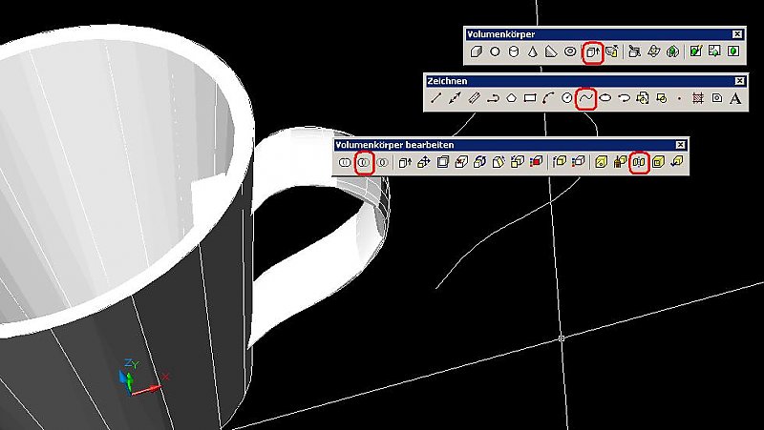Select the Sphere solid tool
Screen dimensions: 764x430
coord(495,51)
